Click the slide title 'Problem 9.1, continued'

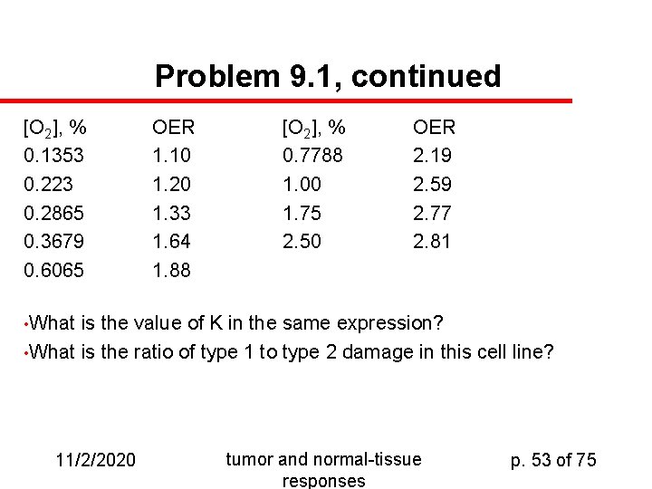point(328,76)
